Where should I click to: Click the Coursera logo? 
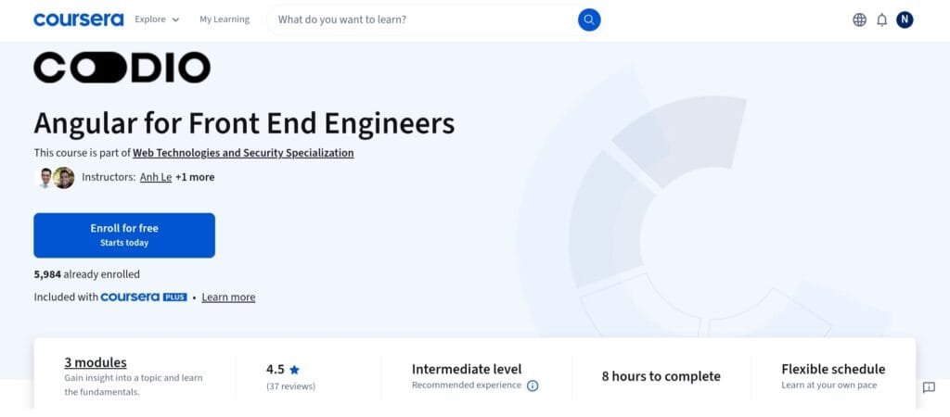tap(78, 19)
